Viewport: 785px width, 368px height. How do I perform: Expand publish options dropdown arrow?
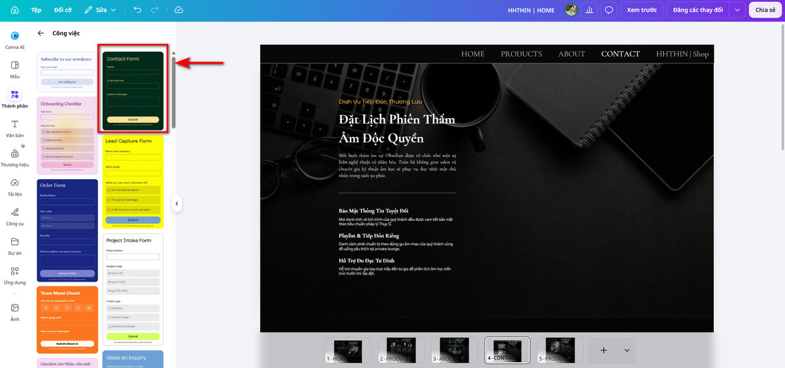tap(738, 10)
